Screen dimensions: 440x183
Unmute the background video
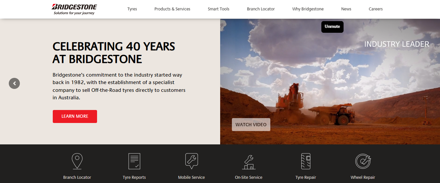tap(332, 27)
